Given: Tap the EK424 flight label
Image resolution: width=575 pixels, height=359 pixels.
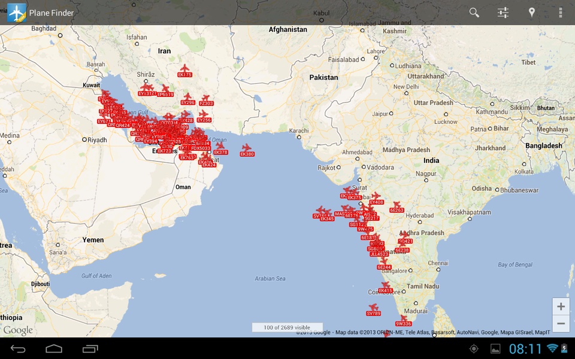Looking at the screenshot, I should [x=209, y=165].
